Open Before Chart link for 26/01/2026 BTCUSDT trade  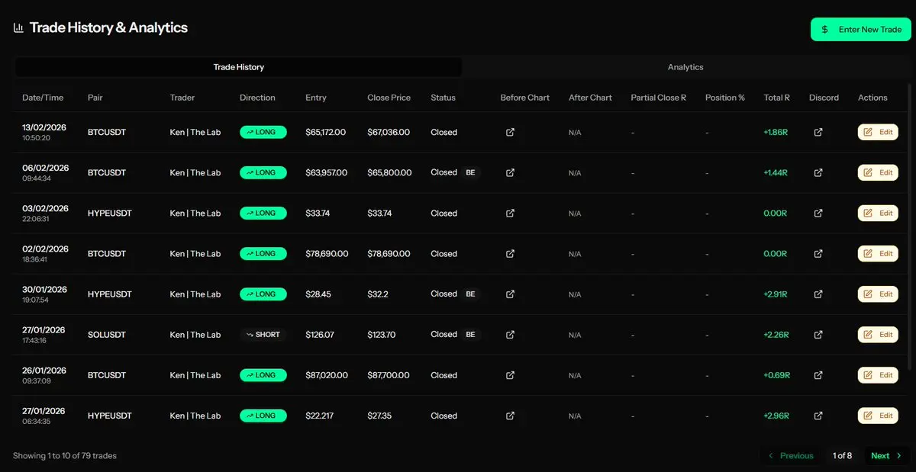pyautogui.click(x=510, y=375)
